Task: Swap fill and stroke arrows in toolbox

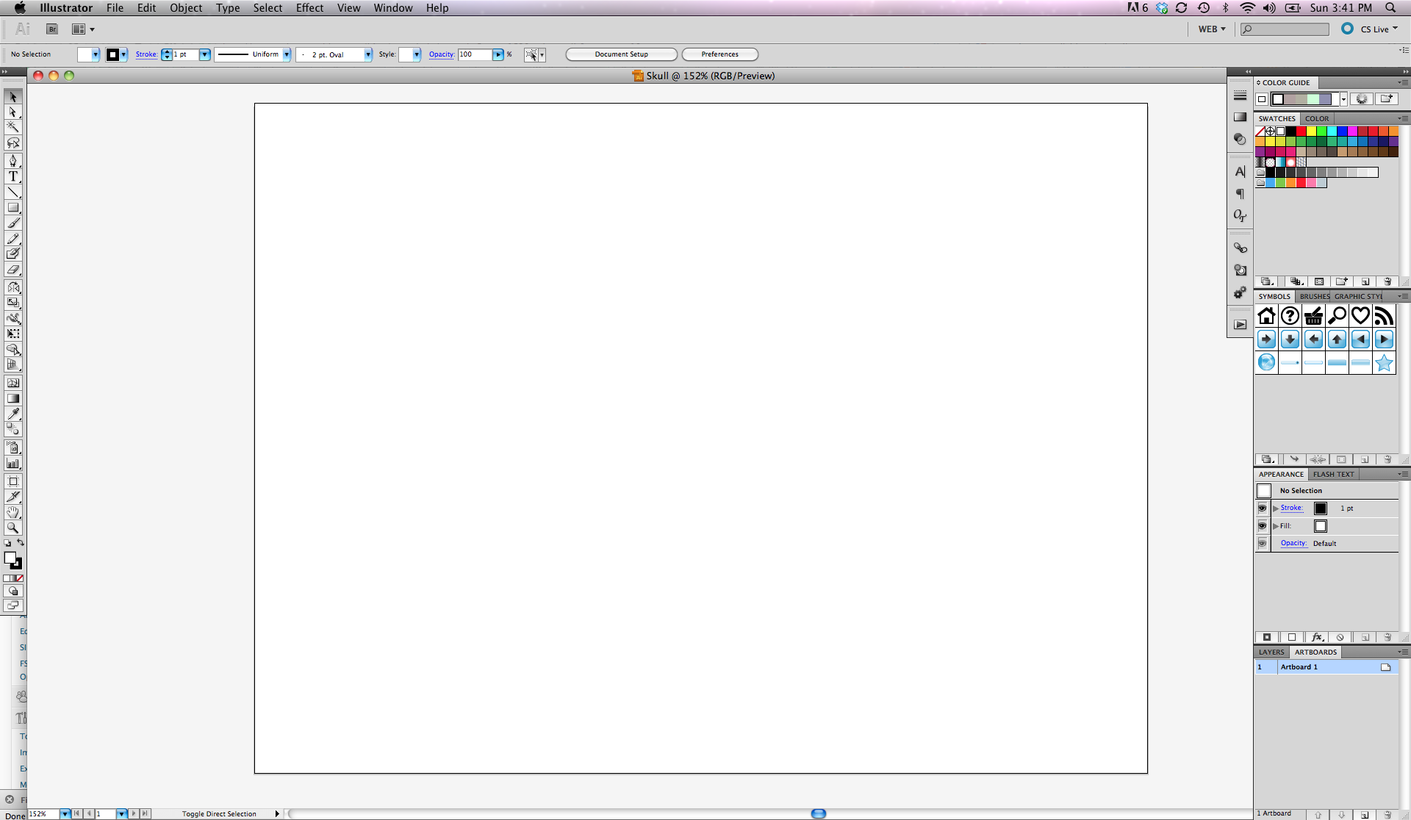Action: (21, 543)
